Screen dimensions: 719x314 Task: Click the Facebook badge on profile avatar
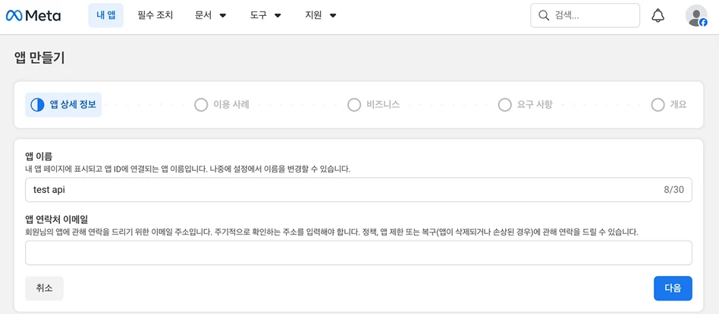(x=703, y=23)
